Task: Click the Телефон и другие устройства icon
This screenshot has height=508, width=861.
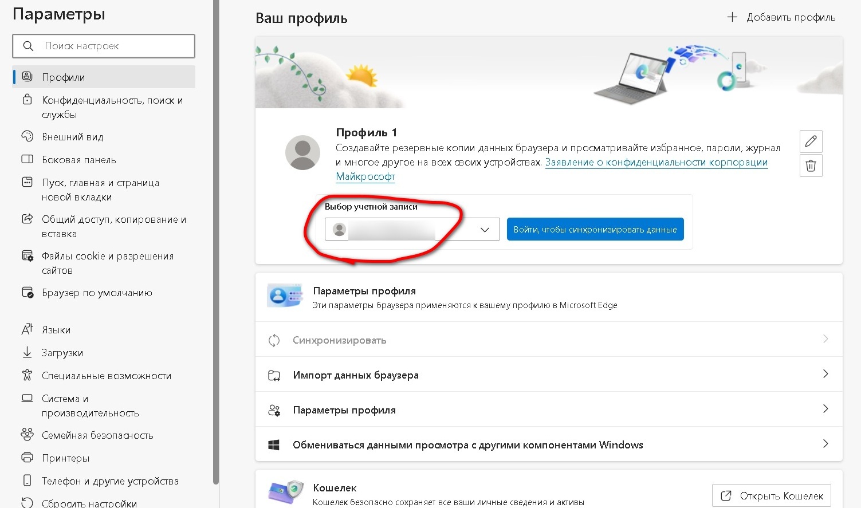Action: (27, 481)
